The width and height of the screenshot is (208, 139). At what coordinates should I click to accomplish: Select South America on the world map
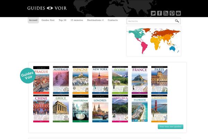coord(144,47)
